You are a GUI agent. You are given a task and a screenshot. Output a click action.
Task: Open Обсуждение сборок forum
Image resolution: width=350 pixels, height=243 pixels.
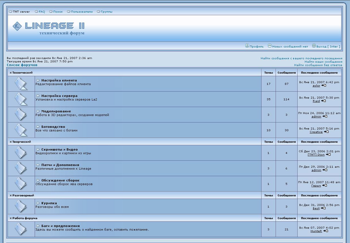pos(60,180)
